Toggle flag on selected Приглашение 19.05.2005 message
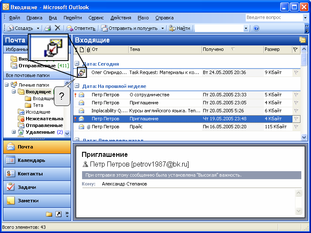This screenshot has width=311, height=233. click(296, 119)
